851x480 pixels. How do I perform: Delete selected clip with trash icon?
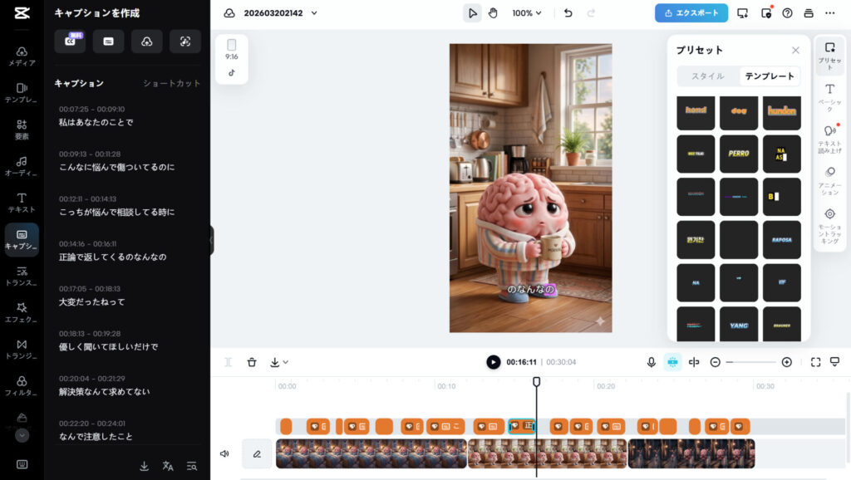pyautogui.click(x=252, y=362)
